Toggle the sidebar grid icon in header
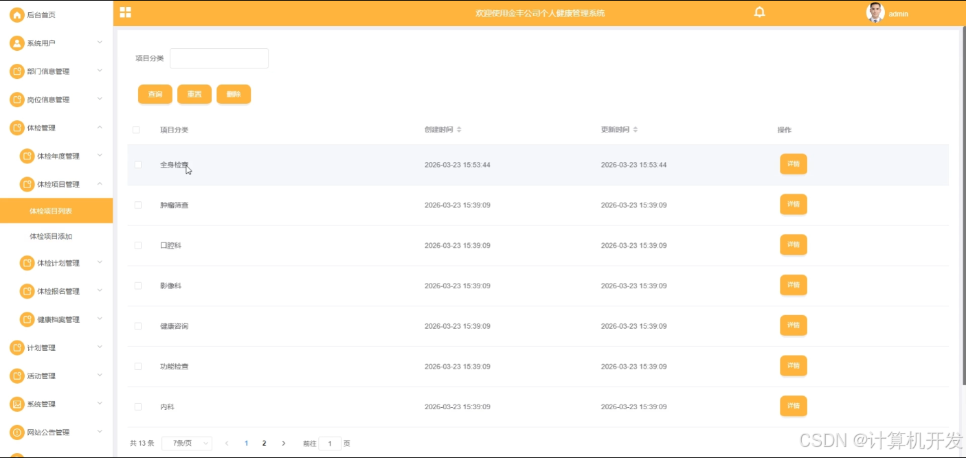 (125, 12)
